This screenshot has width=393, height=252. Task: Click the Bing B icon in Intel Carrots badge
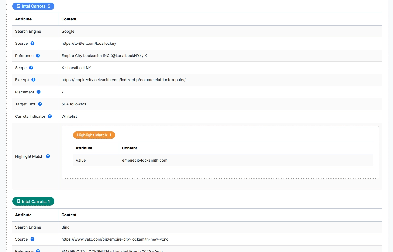pyautogui.click(x=19, y=201)
